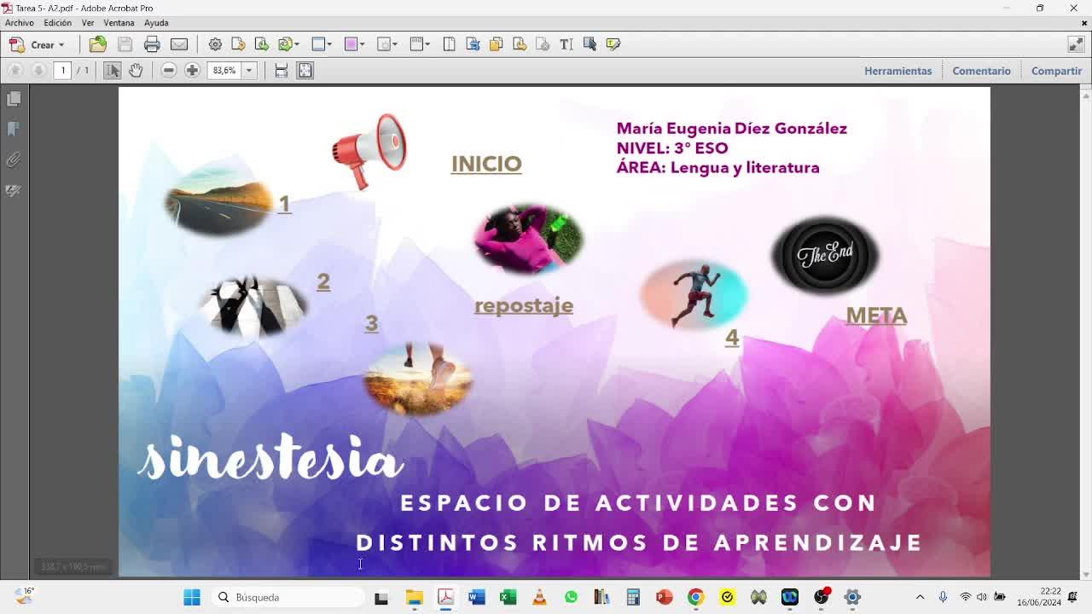Open the Compartir pane

pos(1056,71)
